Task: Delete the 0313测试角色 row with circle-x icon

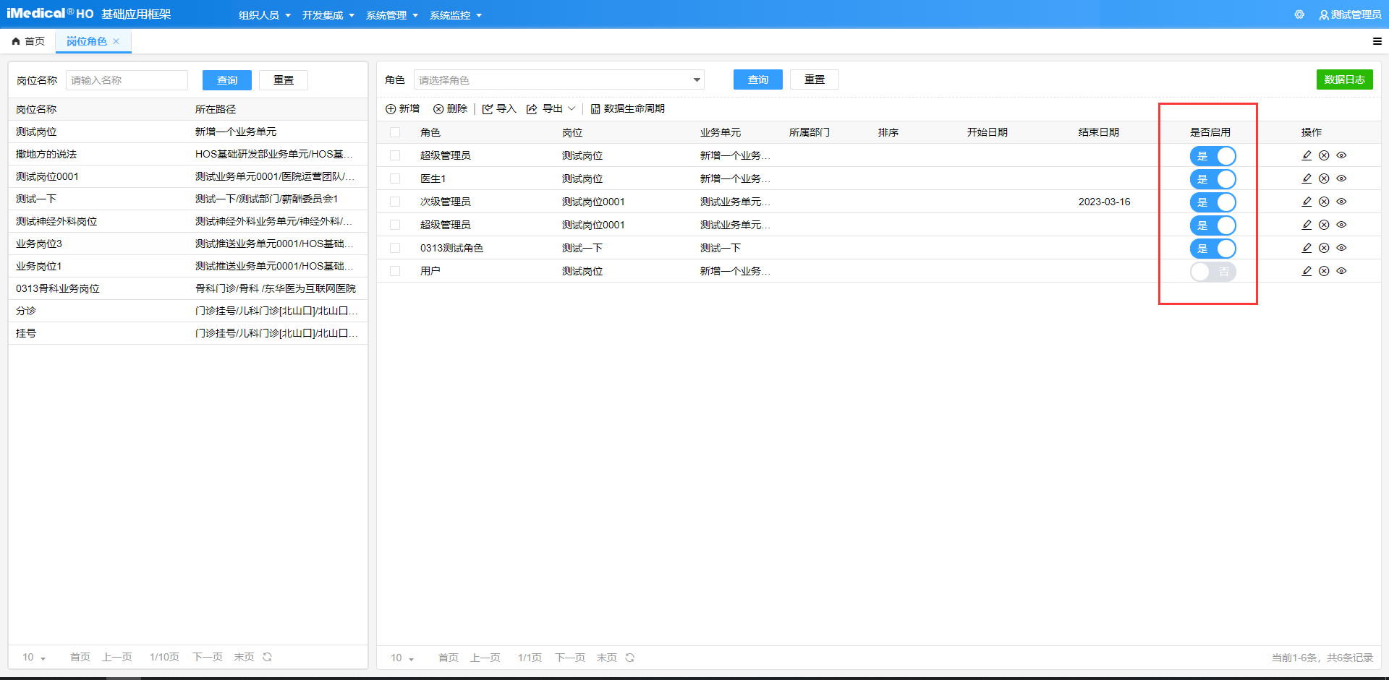Action: point(1324,248)
